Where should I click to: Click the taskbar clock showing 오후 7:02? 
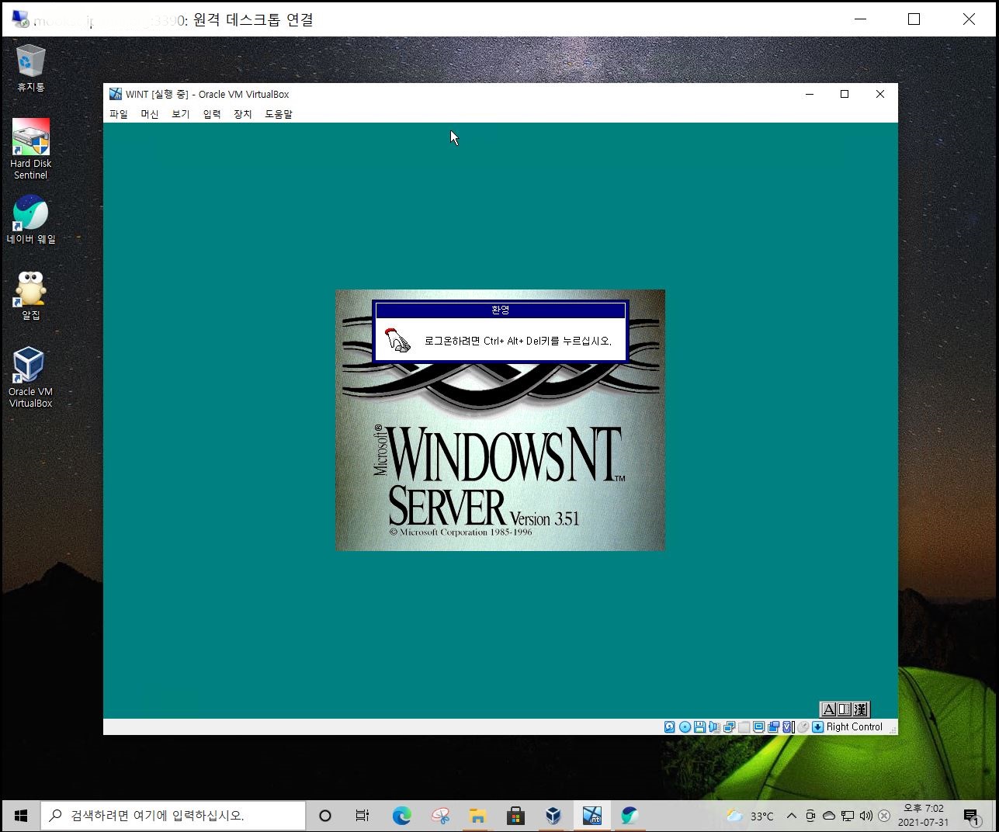(924, 816)
